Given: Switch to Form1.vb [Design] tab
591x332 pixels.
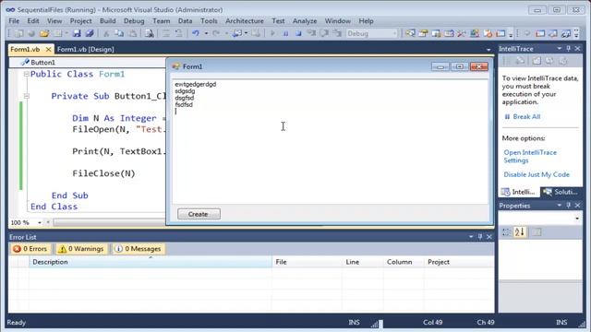Looking at the screenshot, I should [x=86, y=49].
